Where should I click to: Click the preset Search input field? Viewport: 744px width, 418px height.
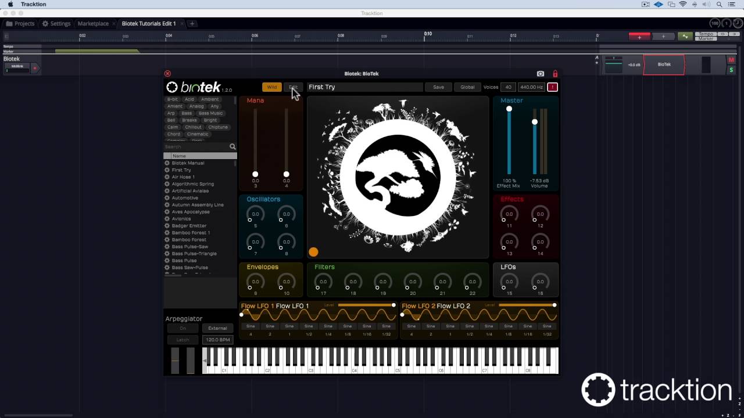point(196,147)
